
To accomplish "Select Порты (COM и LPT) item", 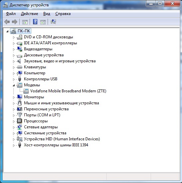I will click(x=42, y=115).
